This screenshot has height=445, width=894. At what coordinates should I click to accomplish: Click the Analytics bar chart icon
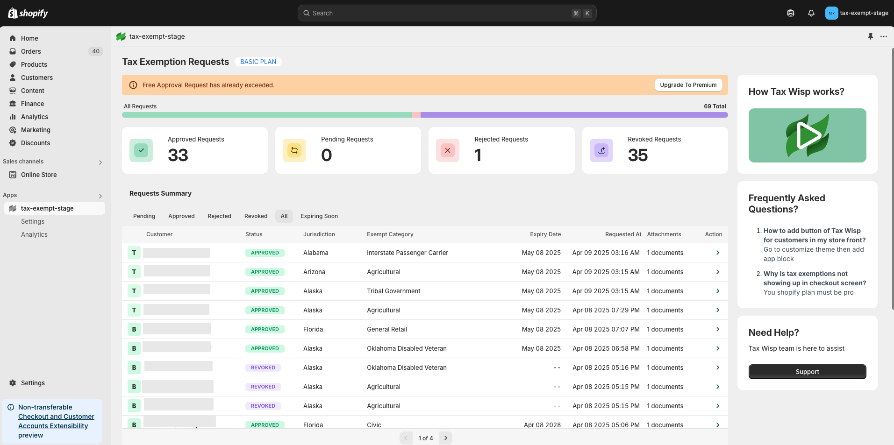click(x=13, y=117)
